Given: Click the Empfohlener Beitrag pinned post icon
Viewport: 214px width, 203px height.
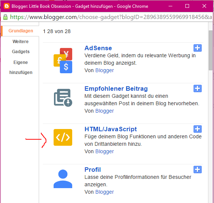Looking at the screenshot, I should [63, 98].
